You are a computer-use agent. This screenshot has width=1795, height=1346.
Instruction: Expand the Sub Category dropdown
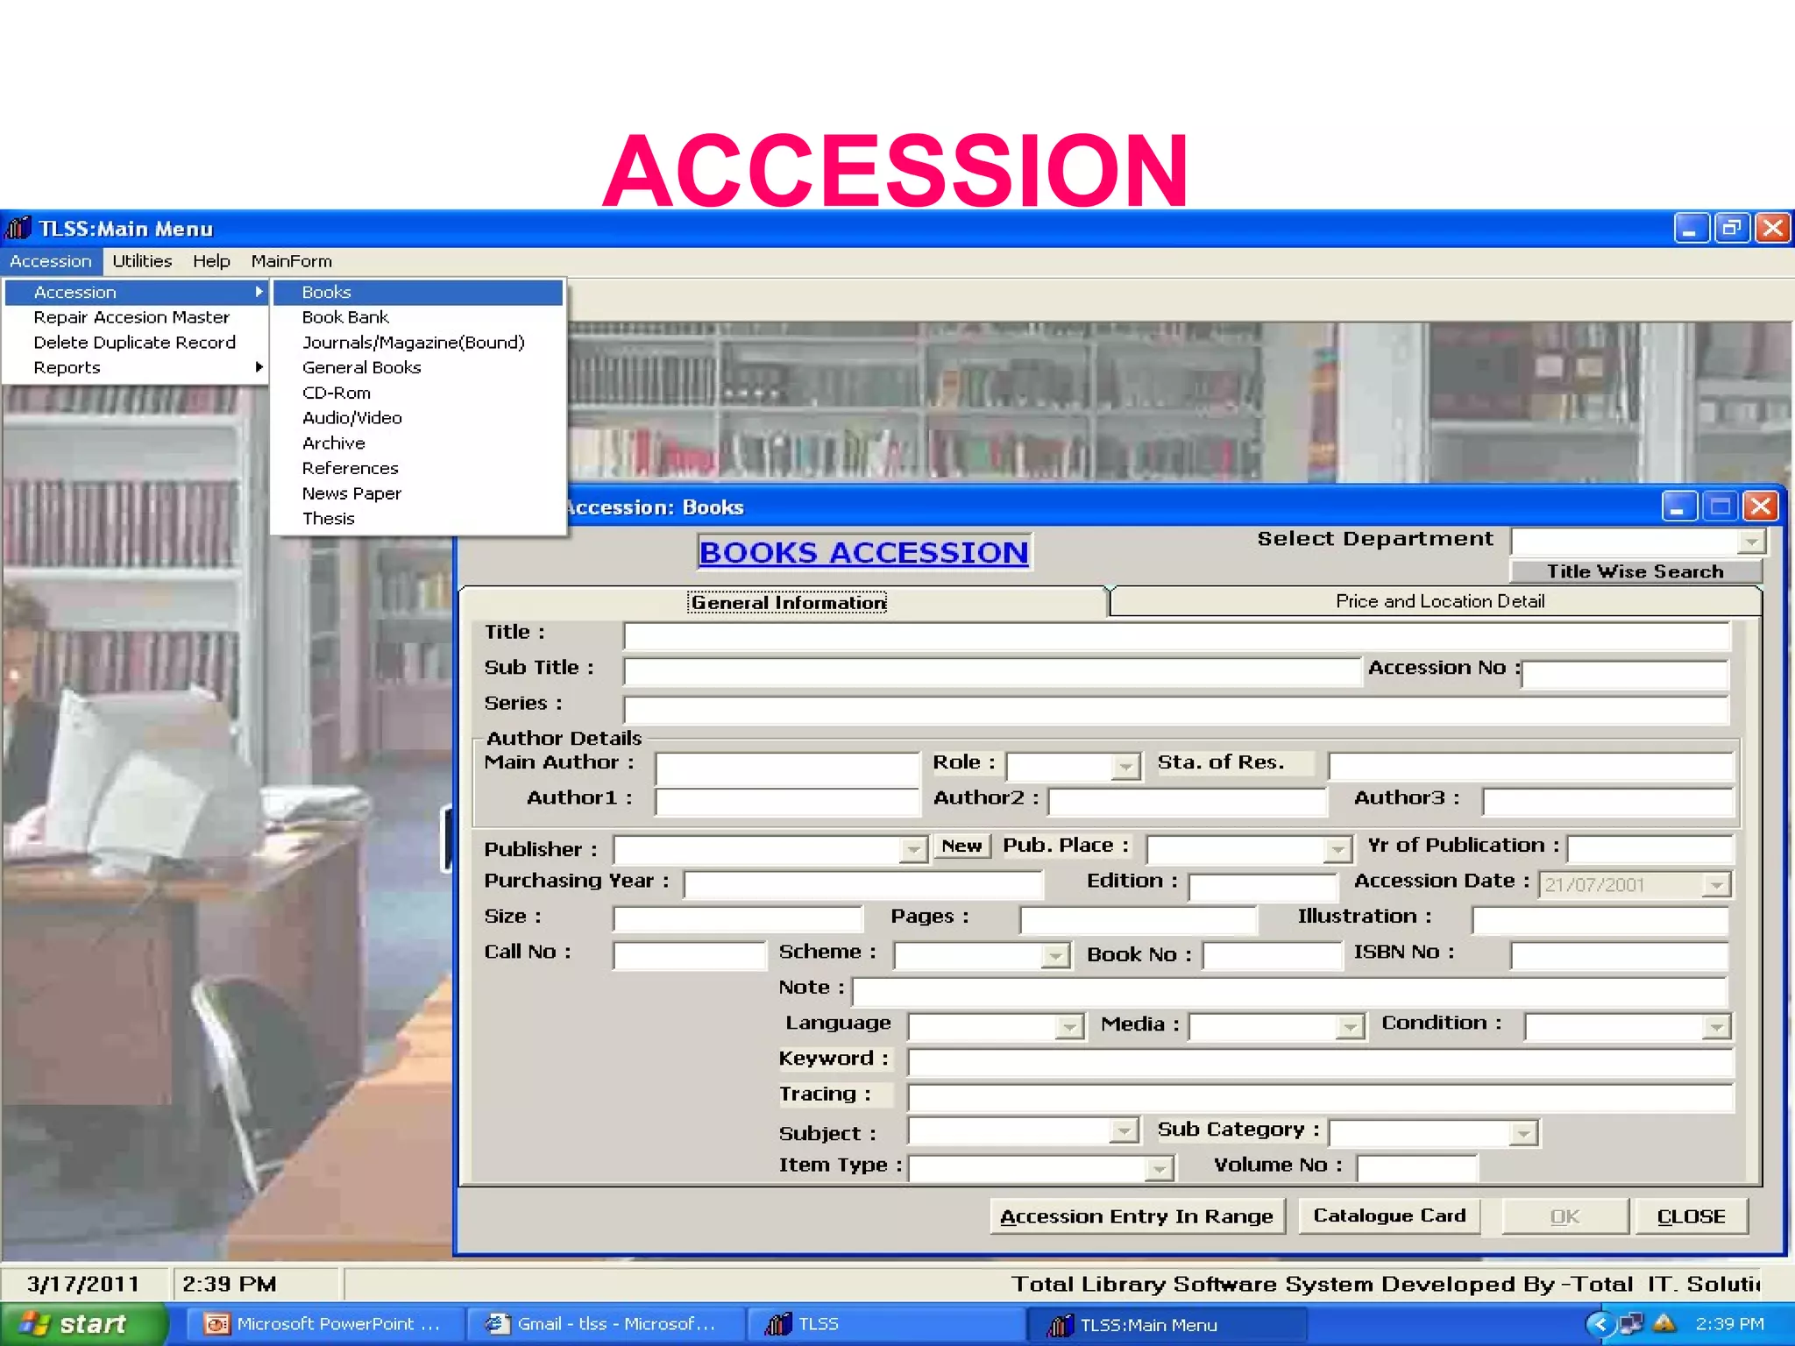pyautogui.click(x=1523, y=1134)
